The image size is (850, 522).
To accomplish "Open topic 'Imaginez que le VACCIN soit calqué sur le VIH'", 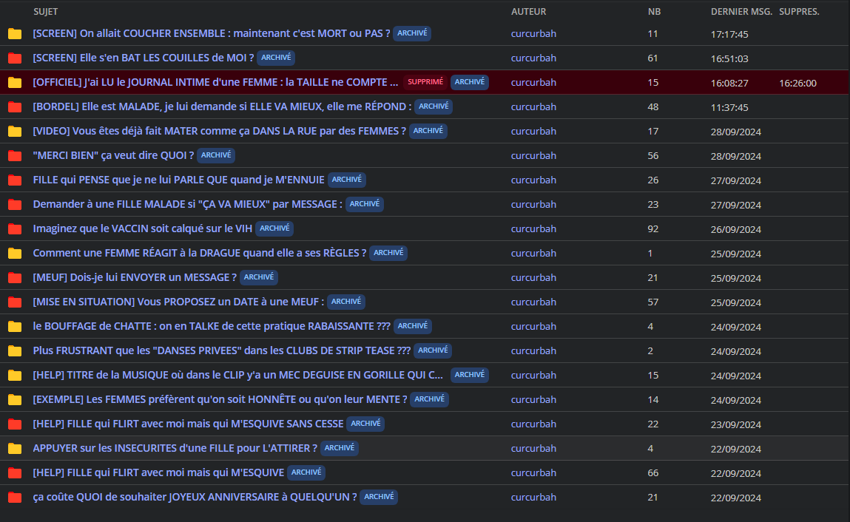I will [x=143, y=228].
